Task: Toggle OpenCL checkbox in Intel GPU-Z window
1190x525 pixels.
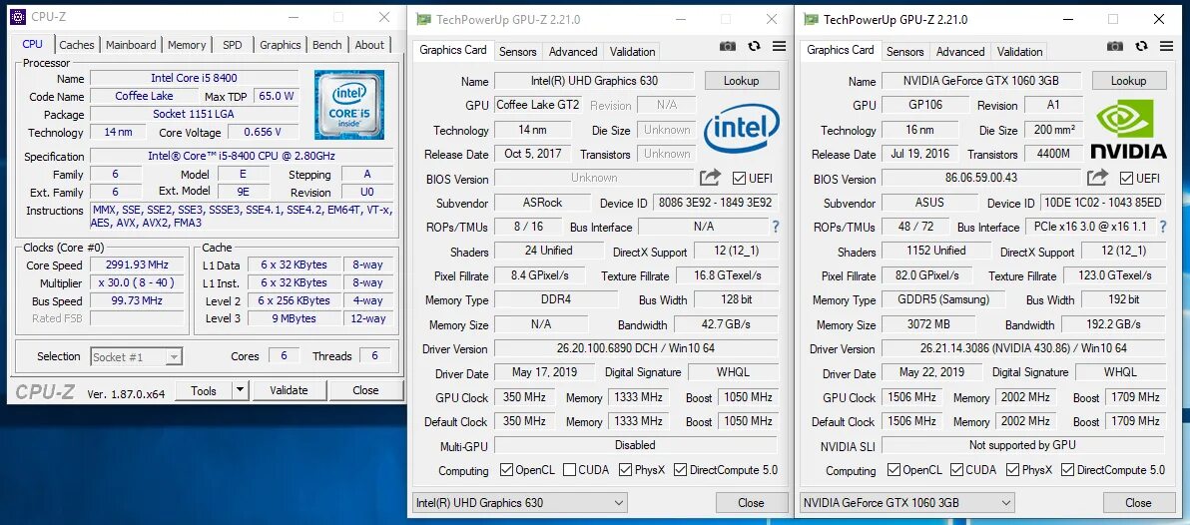Action: click(506, 470)
